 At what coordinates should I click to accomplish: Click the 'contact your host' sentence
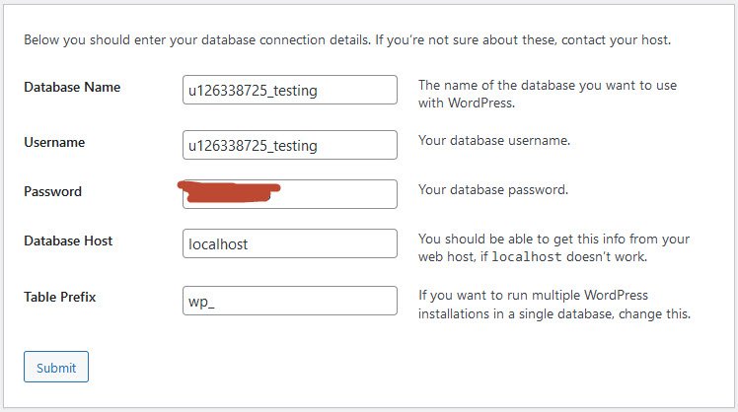coord(523,40)
